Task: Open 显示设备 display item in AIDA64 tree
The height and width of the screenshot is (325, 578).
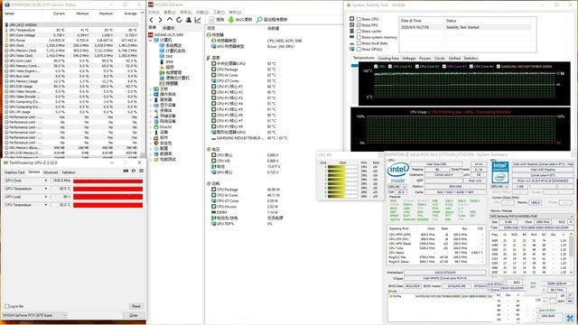Action: tap(164, 105)
